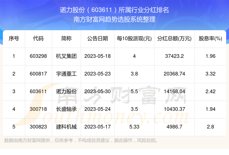This screenshot has width=229, height=155.
Task: Click dividend yield 2.8
Action: [210, 127]
